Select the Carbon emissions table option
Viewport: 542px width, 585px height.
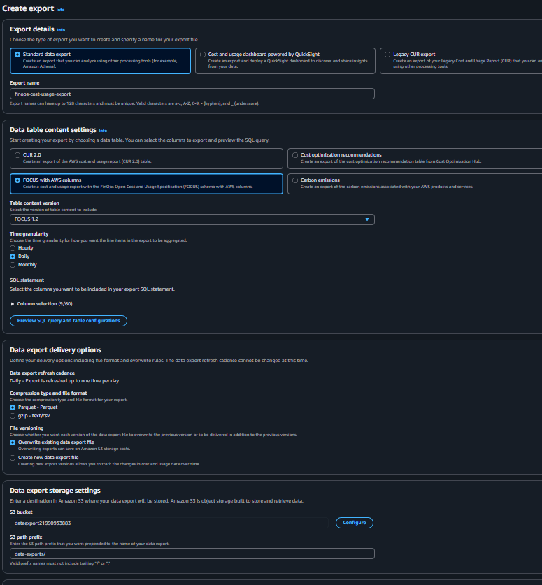[x=295, y=180]
